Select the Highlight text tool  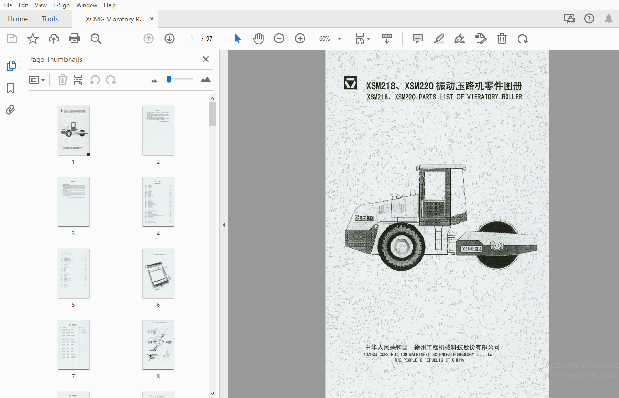click(x=439, y=39)
